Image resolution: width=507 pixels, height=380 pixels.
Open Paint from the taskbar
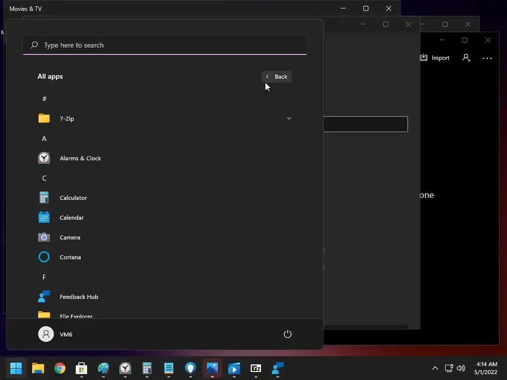(x=103, y=368)
